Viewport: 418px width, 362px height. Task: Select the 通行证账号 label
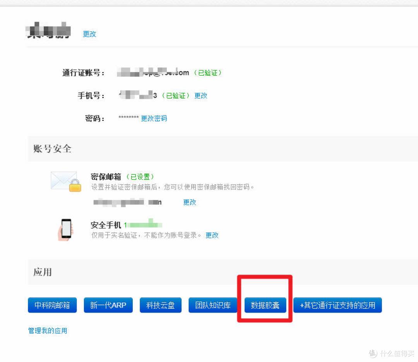tap(84, 73)
